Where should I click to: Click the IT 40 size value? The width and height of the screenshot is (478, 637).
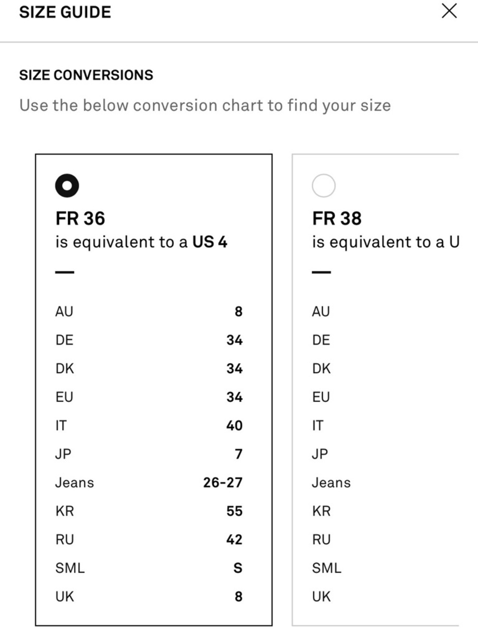point(234,426)
